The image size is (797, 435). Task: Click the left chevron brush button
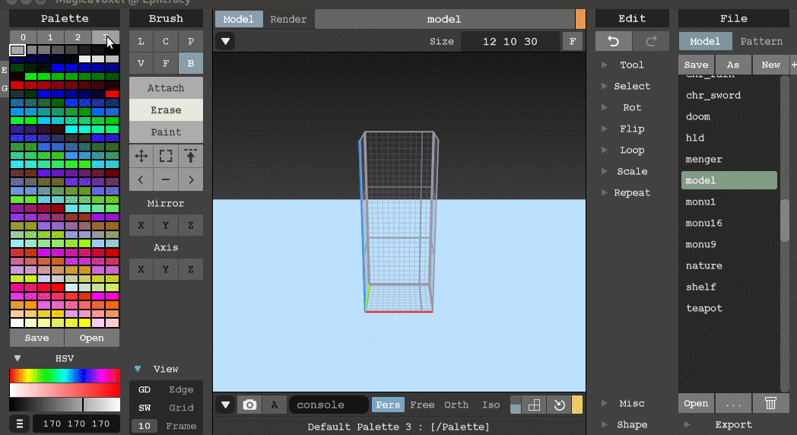pyautogui.click(x=141, y=179)
